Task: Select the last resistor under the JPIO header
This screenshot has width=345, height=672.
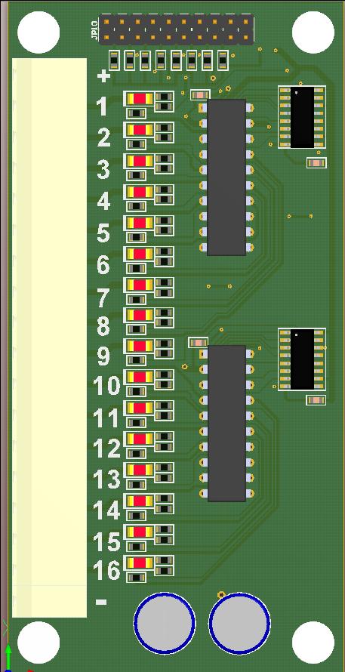Action: pos(223,60)
